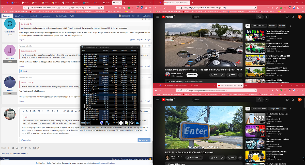The width and height of the screenshot is (305, 165).
Task: Click Search in the forum navigation bar
Action: click(147, 16)
